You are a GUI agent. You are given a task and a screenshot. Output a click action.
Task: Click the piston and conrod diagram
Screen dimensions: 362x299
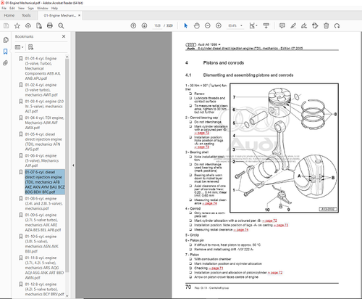point(284,148)
